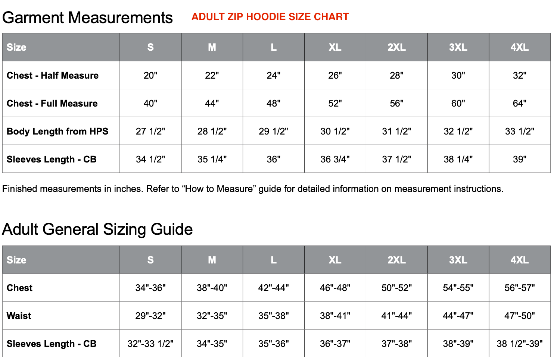This screenshot has width=551, height=357.
Task: Select the Chest - Half Measure row label
Action: (x=53, y=75)
